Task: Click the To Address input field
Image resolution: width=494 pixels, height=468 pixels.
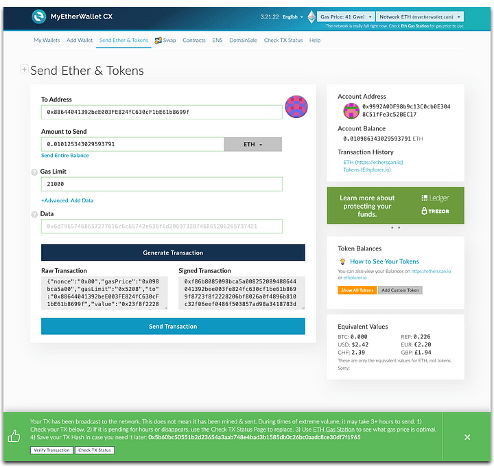Action: (x=162, y=112)
